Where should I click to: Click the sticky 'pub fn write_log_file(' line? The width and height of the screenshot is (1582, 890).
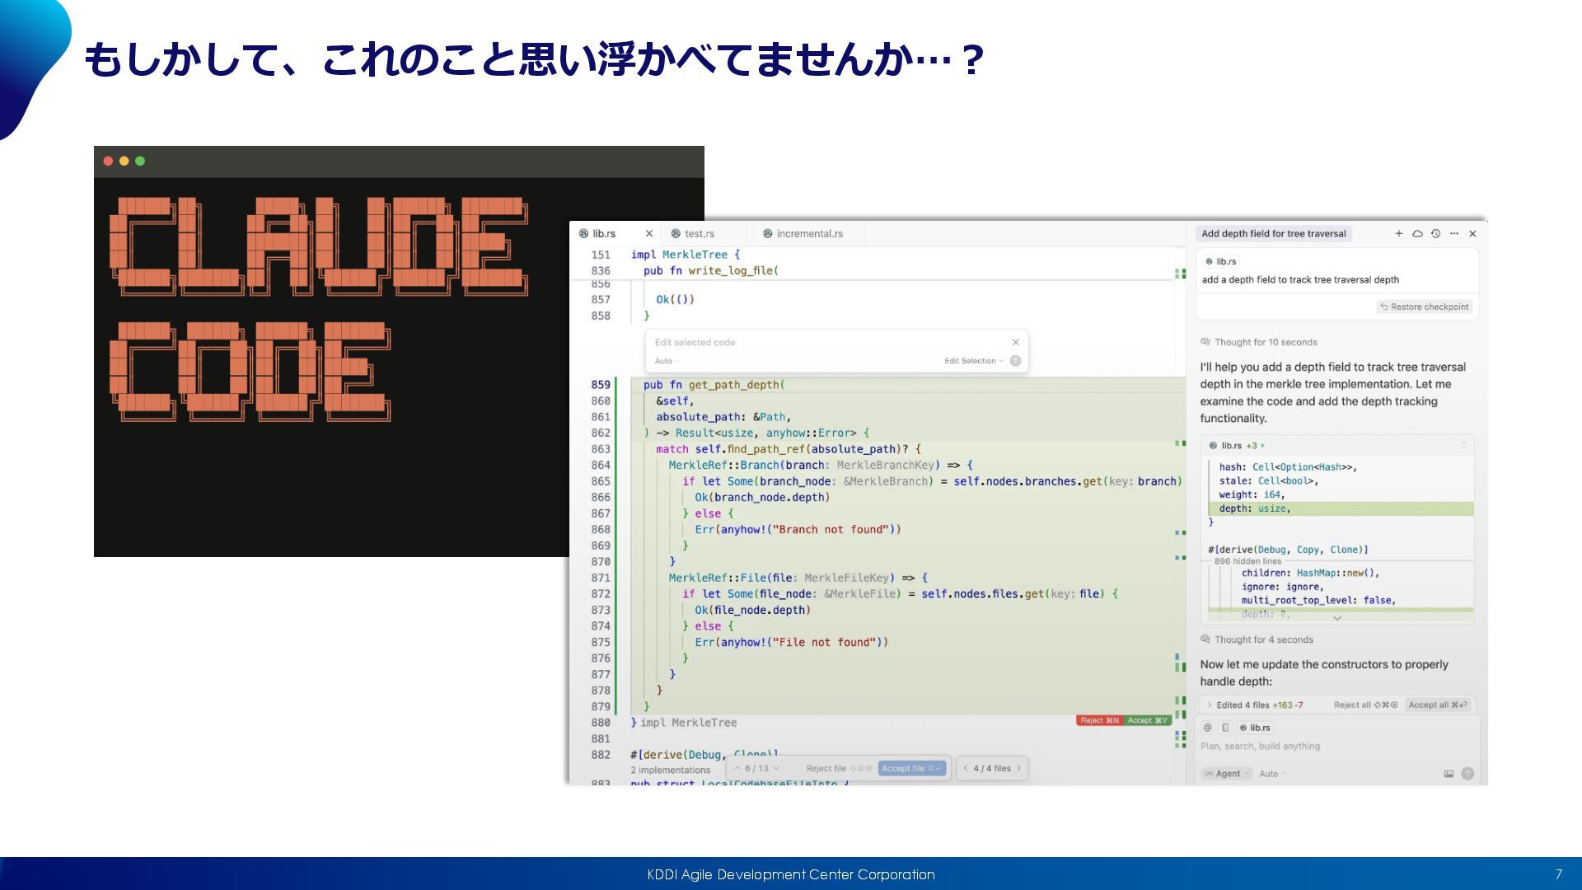coord(711,271)
